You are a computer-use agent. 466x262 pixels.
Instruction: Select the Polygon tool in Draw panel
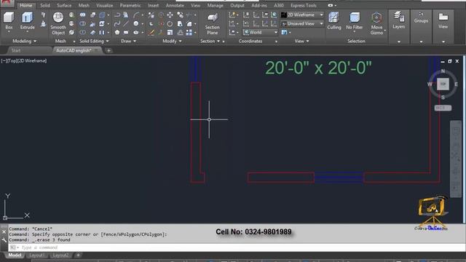pyautogui.click(x=117, y=32)
